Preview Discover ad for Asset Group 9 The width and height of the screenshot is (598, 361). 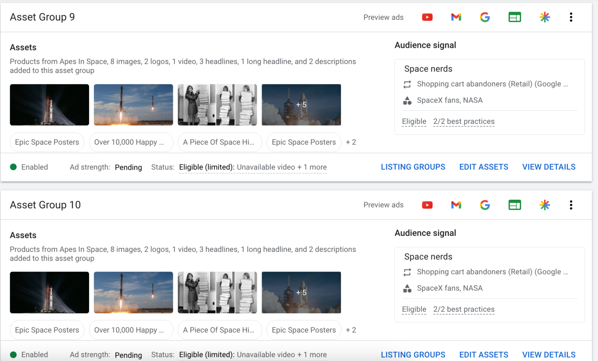pyautogui.click(x=544, y=17)
